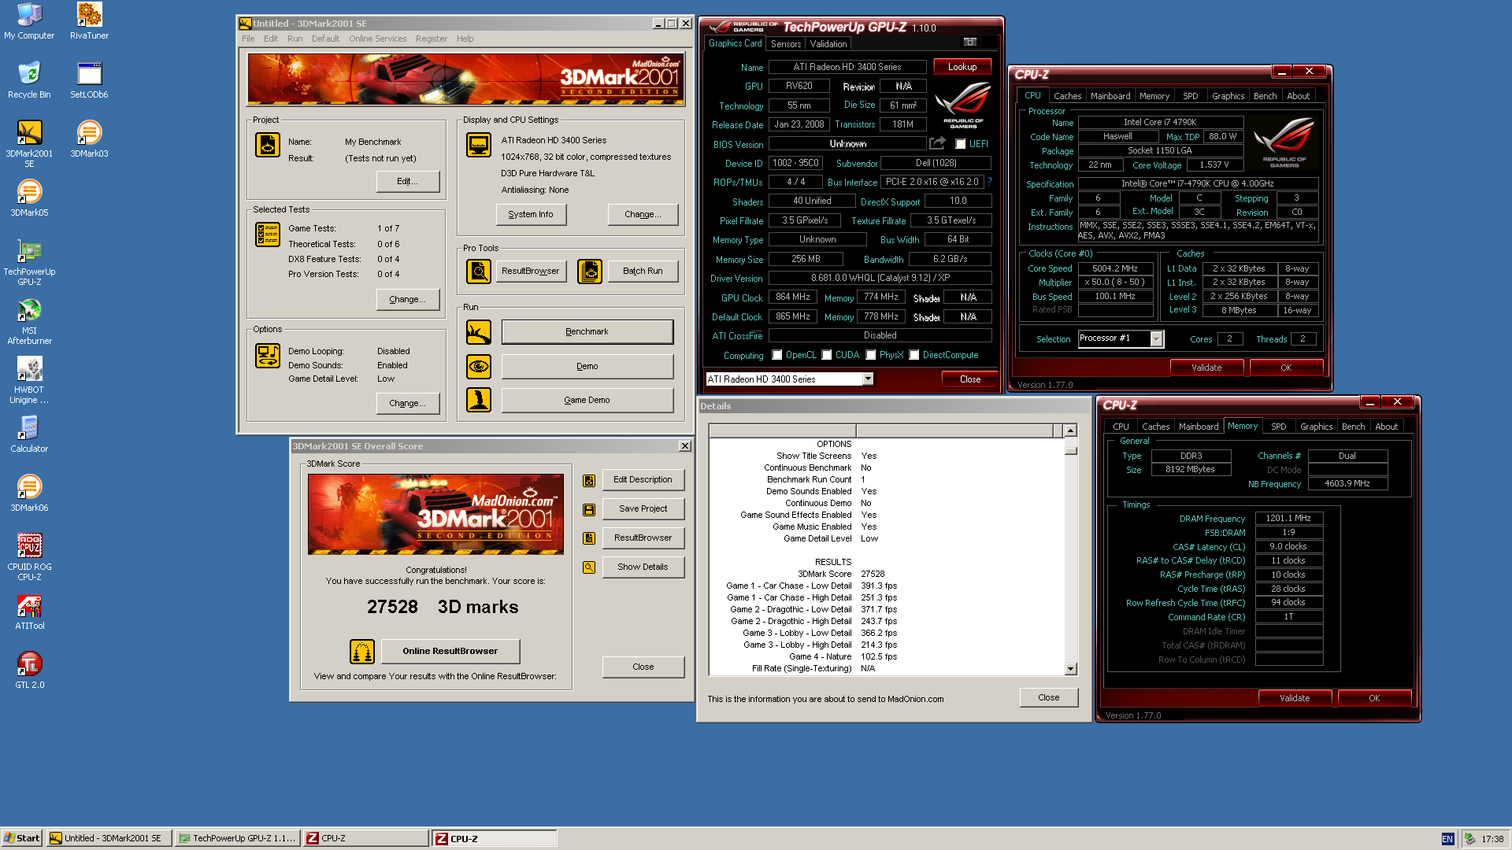The image size is (1512, 850).
Task: Click the EN language indicator in tray
Action: (x=1447, y=839)
